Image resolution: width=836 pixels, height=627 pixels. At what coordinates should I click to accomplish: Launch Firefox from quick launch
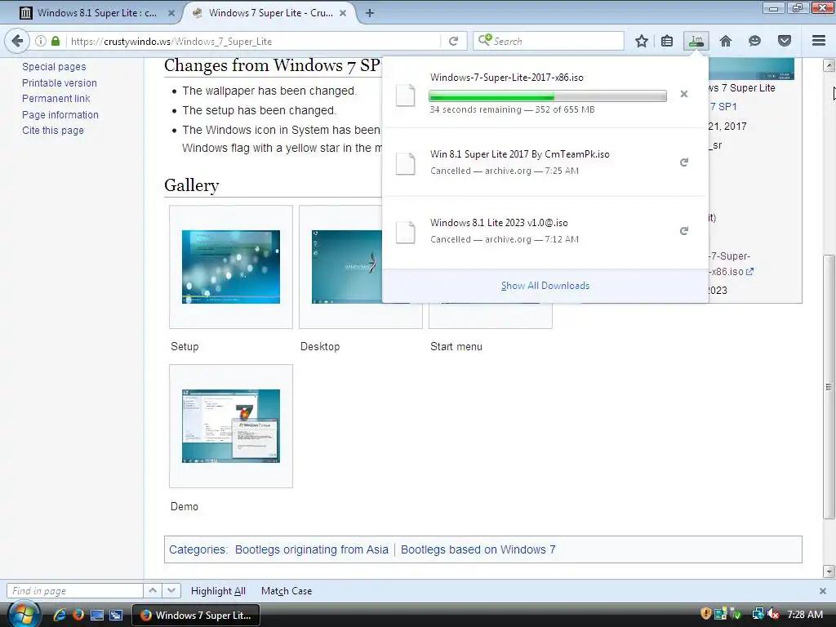[x=78, y=615]
